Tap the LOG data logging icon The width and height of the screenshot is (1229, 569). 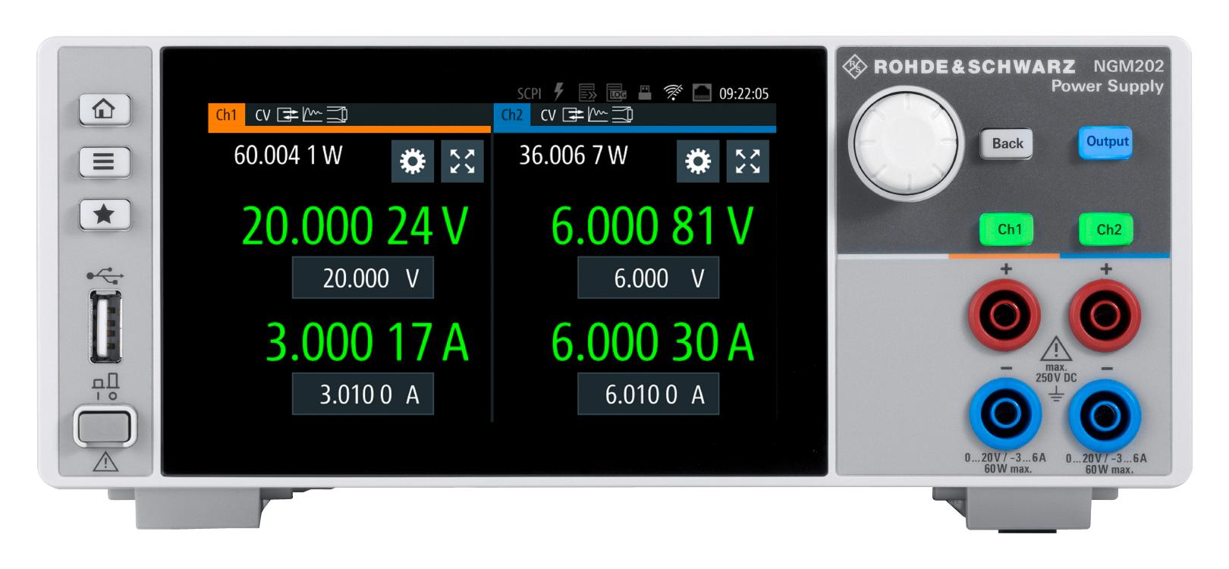click(616, 93)
